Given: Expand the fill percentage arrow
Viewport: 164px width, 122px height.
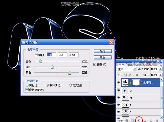Looking at the screenshot, I should (x=160, y=75).
